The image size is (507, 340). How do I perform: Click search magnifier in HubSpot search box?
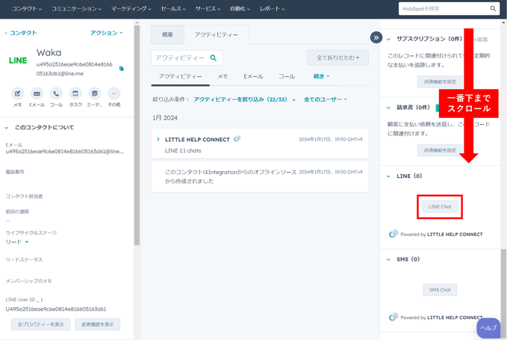[493, 9]
